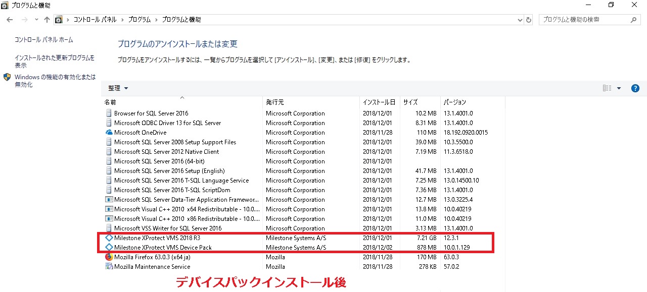This screenshot has height=292, width=647.
Task: Click the shield icon beside Windows features
Action: point(7,77)
